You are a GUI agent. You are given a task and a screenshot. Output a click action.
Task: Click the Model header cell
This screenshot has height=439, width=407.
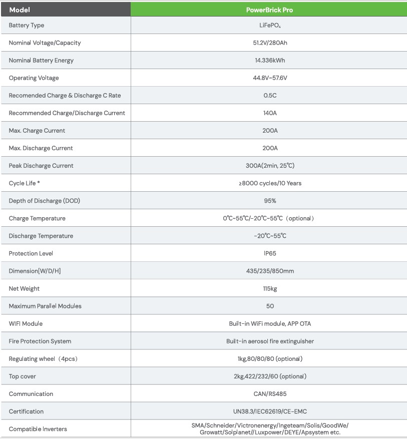[x=20, y=10]
